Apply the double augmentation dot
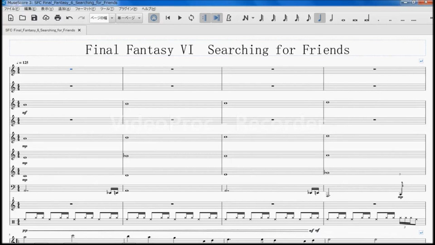 [390, 20]
